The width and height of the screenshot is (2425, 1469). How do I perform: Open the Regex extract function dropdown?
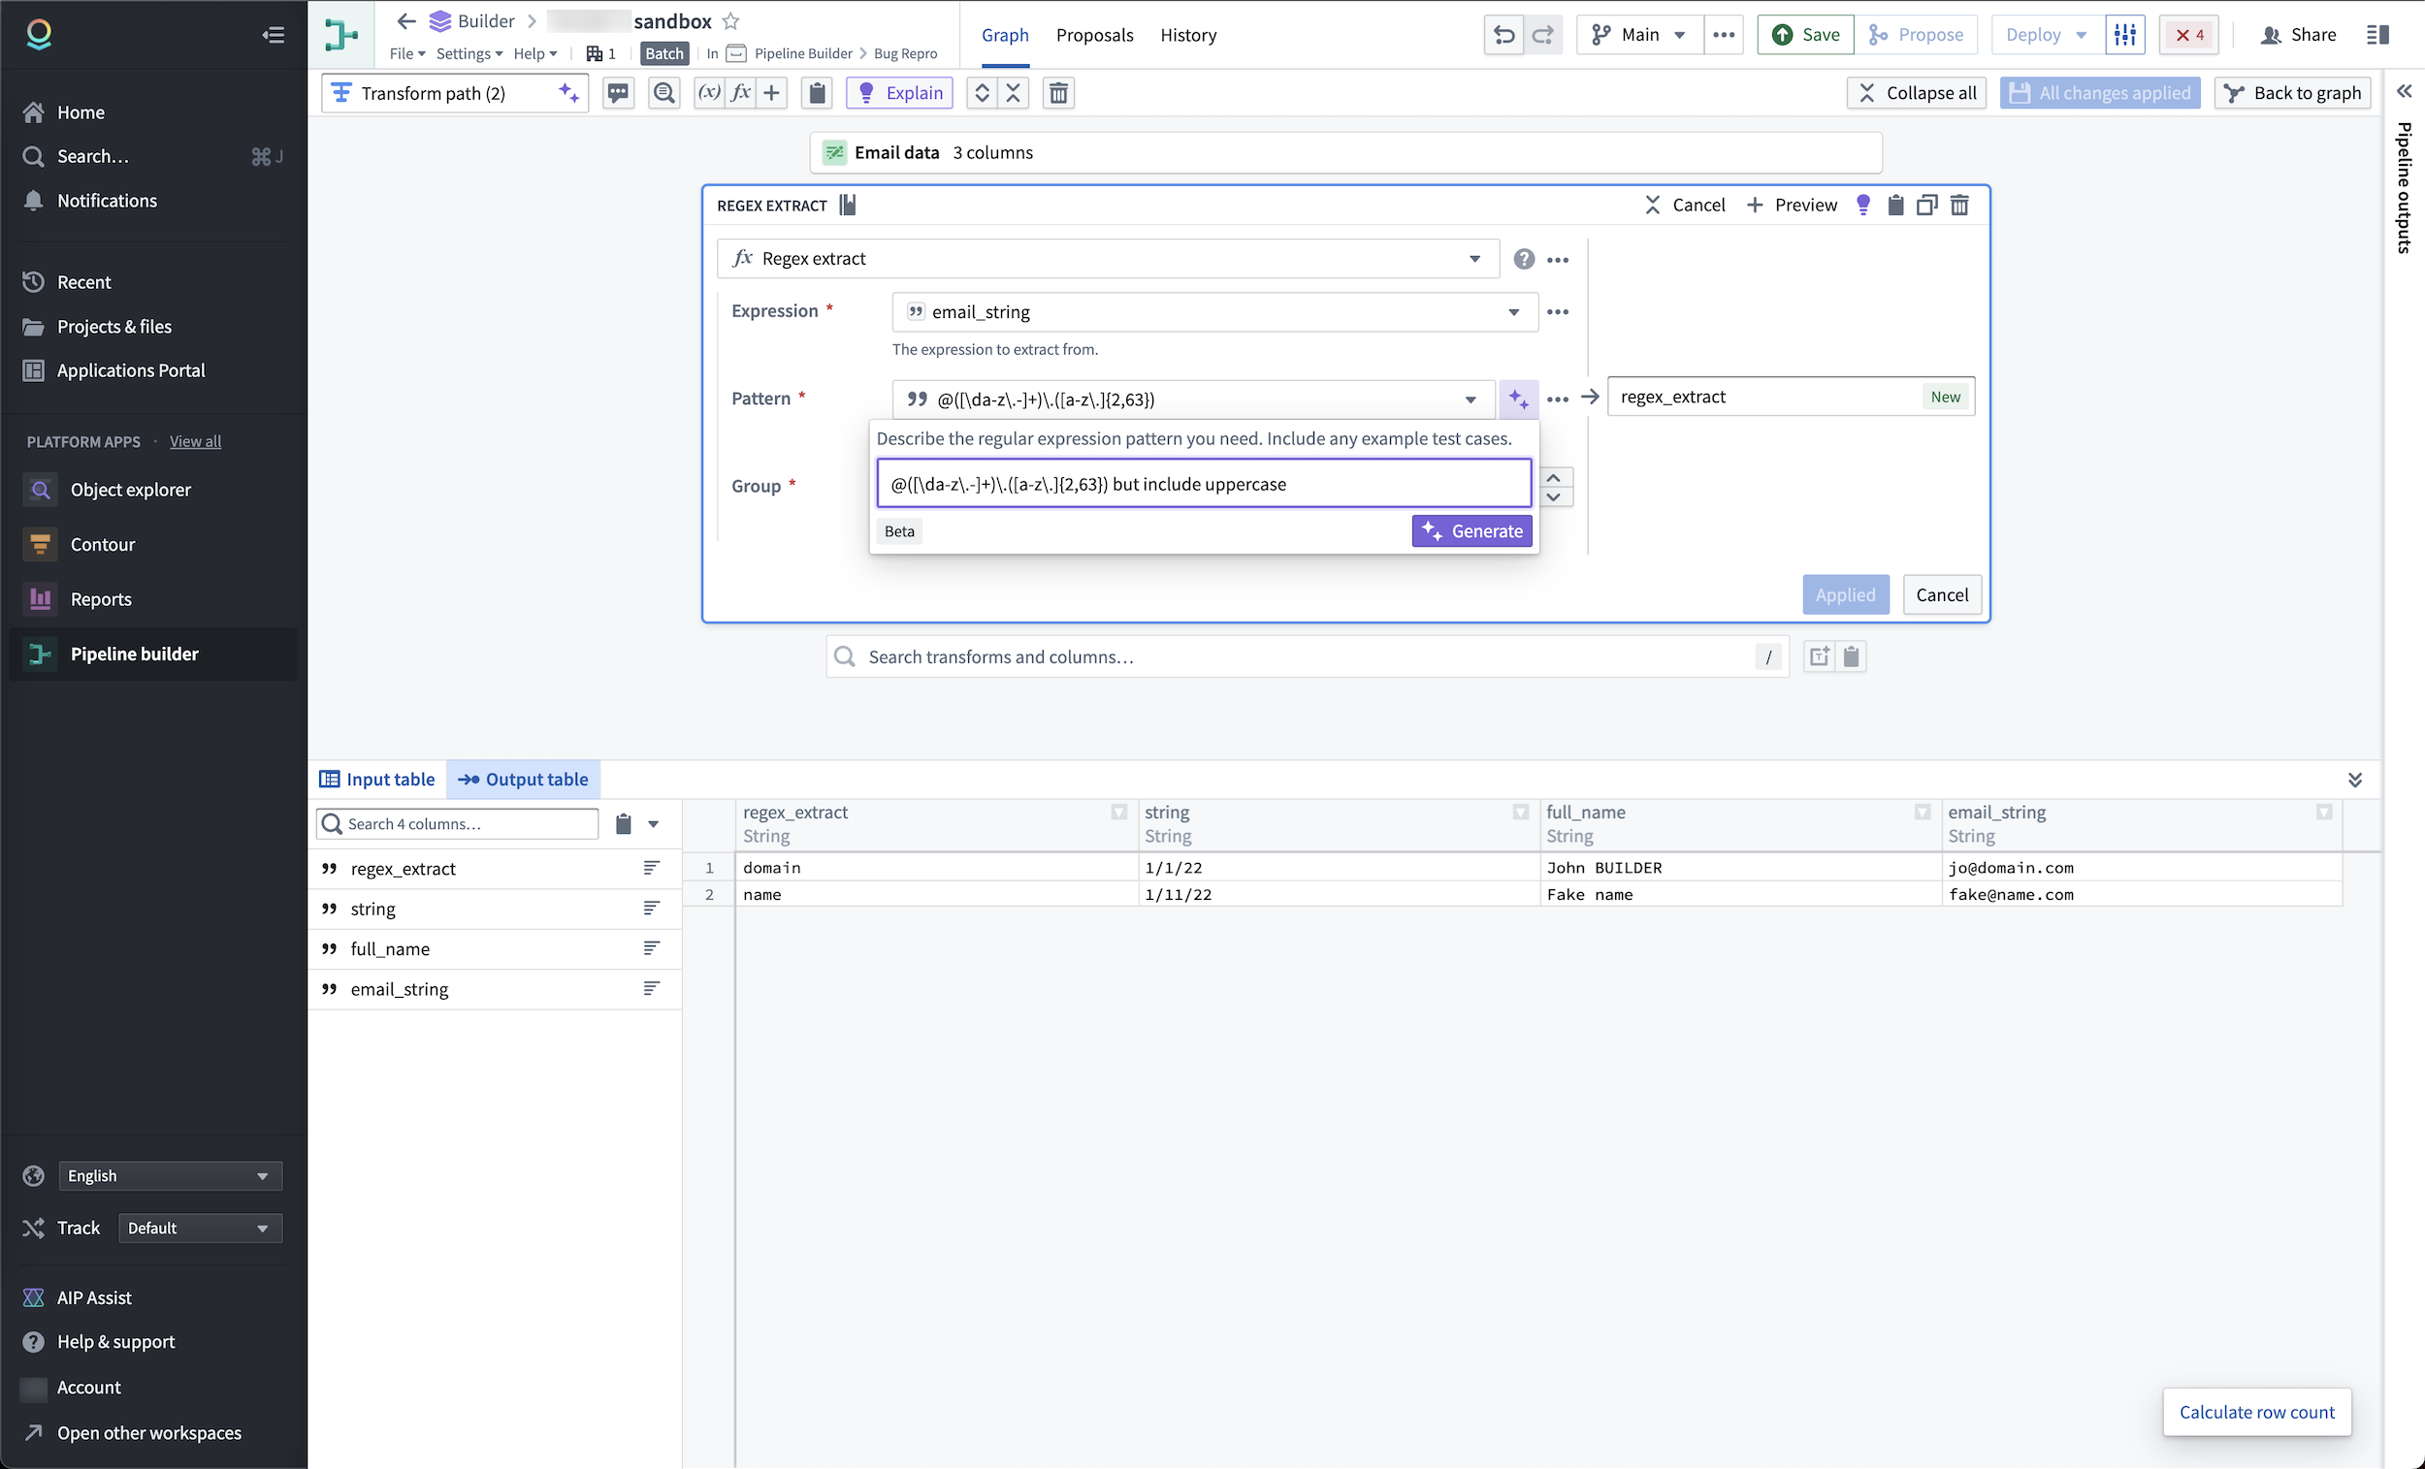click(x=1108, y=259)
